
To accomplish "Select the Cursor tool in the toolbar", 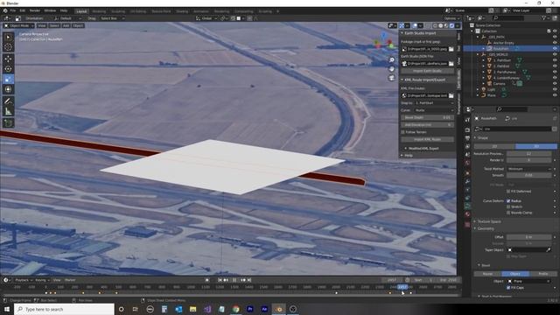I will coord(8,46).
